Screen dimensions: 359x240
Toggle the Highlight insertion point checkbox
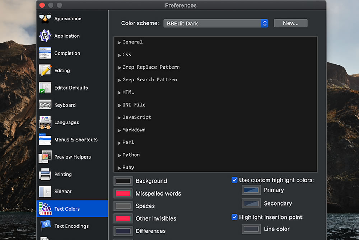(234, 217)
